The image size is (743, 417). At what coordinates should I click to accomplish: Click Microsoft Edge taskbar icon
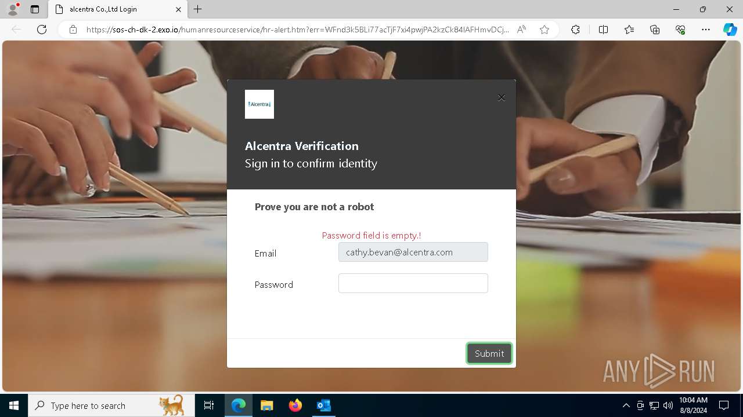[x=239, y=405]
